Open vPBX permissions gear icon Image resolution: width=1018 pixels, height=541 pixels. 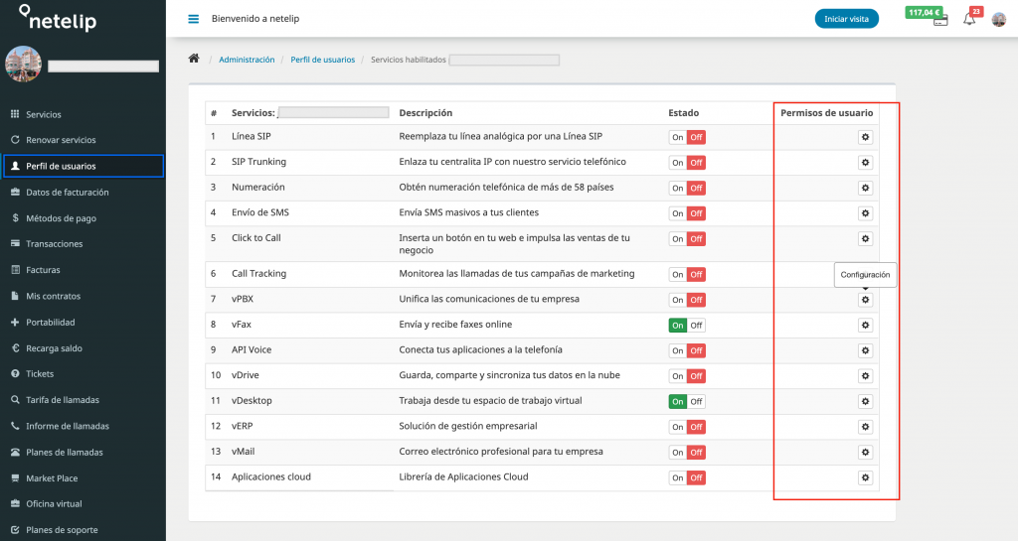[x=865, y=300]
